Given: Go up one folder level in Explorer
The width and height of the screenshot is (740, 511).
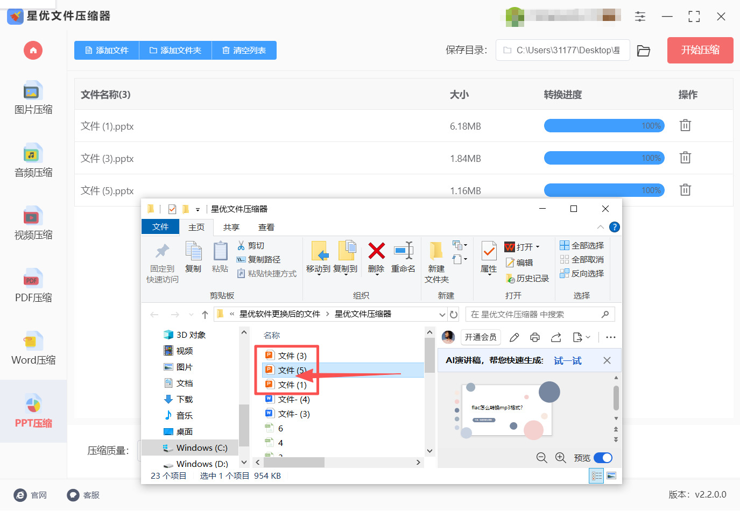Looking at the screenshot, I should [205, 315].
